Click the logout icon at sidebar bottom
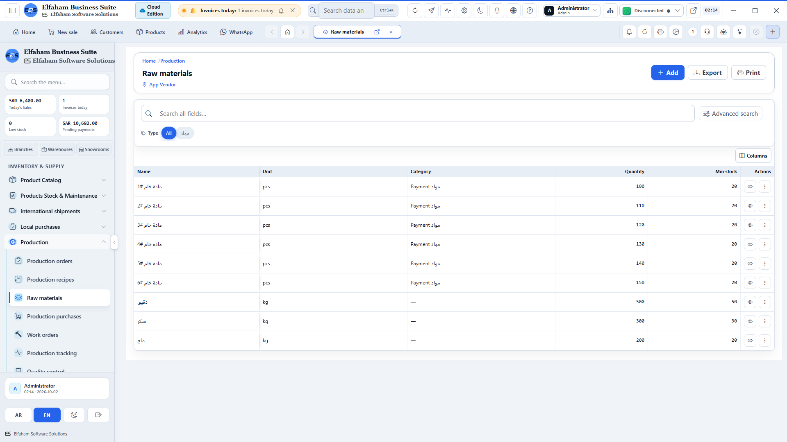The height and width of the screenshot is (442, 787). 98,415
